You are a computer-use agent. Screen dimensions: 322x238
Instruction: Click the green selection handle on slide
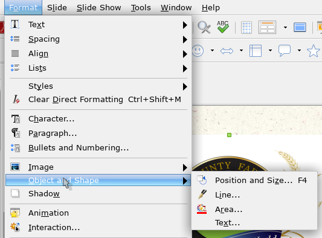point(229,135)
